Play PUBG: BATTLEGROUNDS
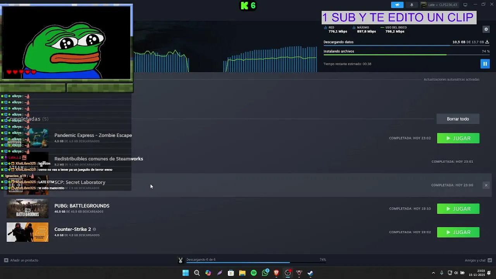This screenshot has height=279, width=496. (x=458, y=209)
